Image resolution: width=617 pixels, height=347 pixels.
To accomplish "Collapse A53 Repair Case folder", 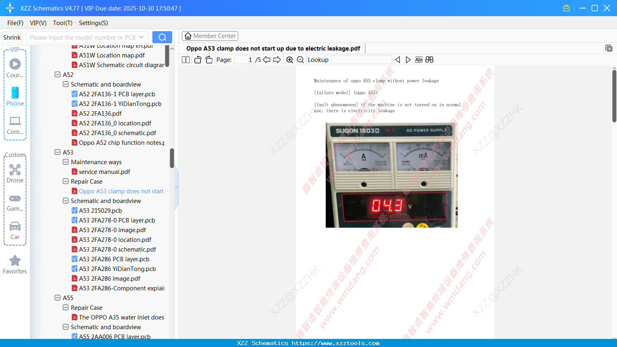I will pos(66,182).
